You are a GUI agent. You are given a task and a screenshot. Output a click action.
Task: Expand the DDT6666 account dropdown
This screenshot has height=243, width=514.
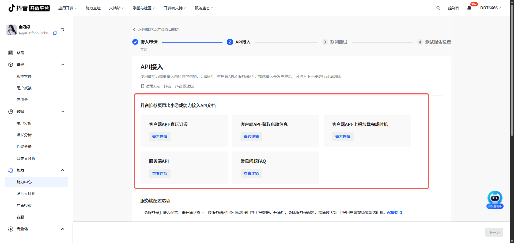click(x=490, y=8)
